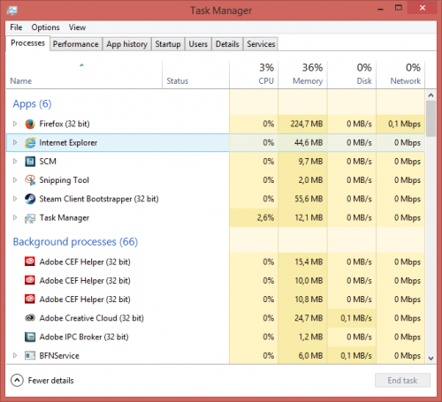Click the SCM application icon
Viewport: 442px width, 402px height.
30,162
